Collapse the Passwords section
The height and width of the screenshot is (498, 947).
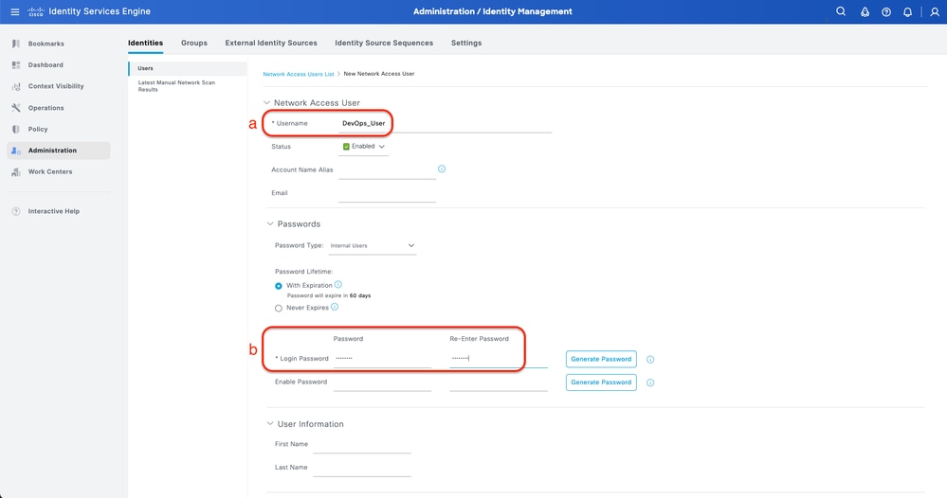point(270,223)
